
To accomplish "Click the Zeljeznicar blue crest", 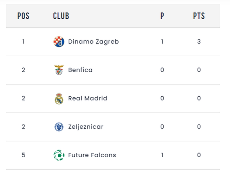I will pyautogui.click(x=59, y=127).
